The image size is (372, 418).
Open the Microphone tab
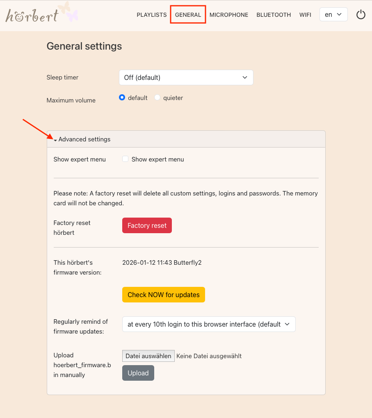tap(229, 15)
